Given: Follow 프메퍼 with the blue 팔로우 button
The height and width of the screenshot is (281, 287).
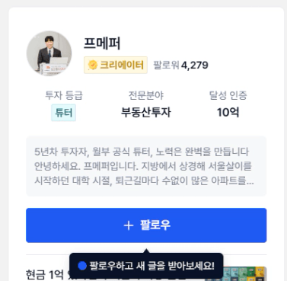Looking at the screenshot, I should [146, 225].
